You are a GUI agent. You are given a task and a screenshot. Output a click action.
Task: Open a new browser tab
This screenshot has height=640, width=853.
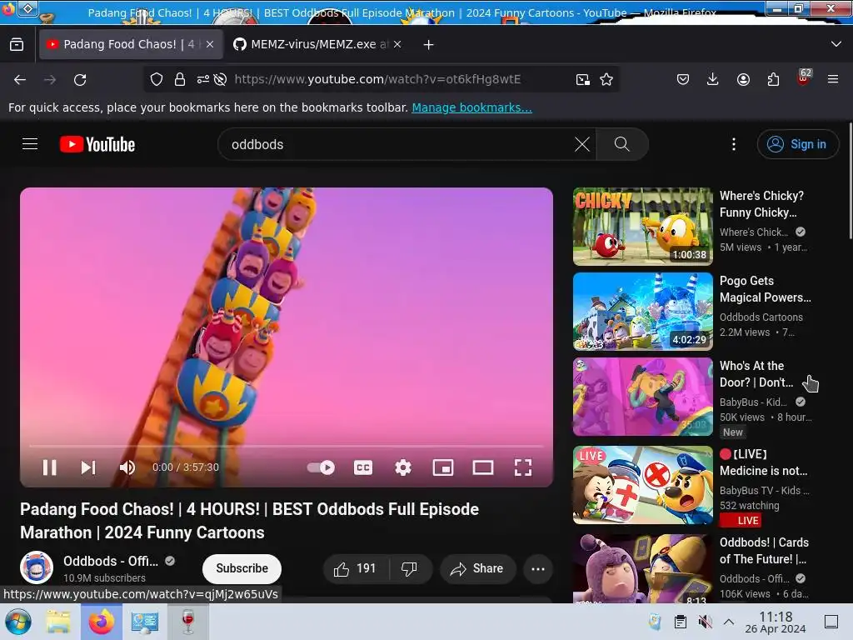(x=429, y=45)
